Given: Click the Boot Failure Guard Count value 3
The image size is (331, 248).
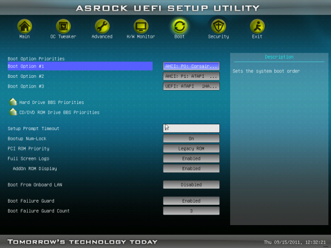Looking at the screenshot, I should point(191,211).
